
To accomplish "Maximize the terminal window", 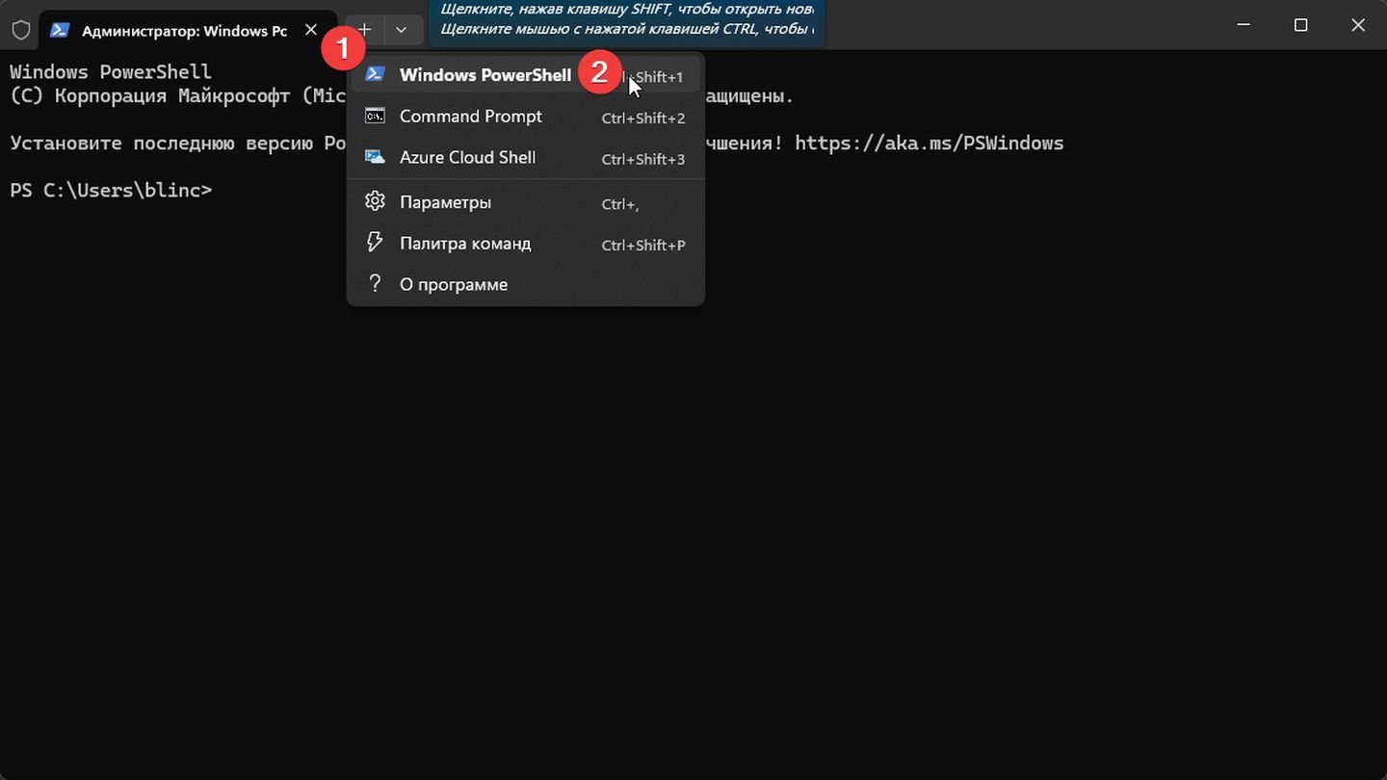I will 1301,25.
